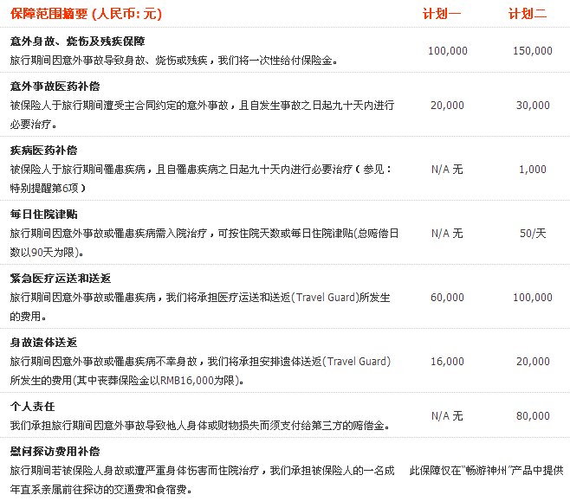This screenshot has width=570, height=501.
Task: Select the 紧急医疗运送和送返 heading
Action: pyautogui.click(x=61, y=279)
